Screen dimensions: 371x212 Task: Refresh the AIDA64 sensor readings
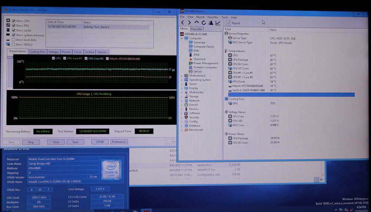(x=203, y=23)
